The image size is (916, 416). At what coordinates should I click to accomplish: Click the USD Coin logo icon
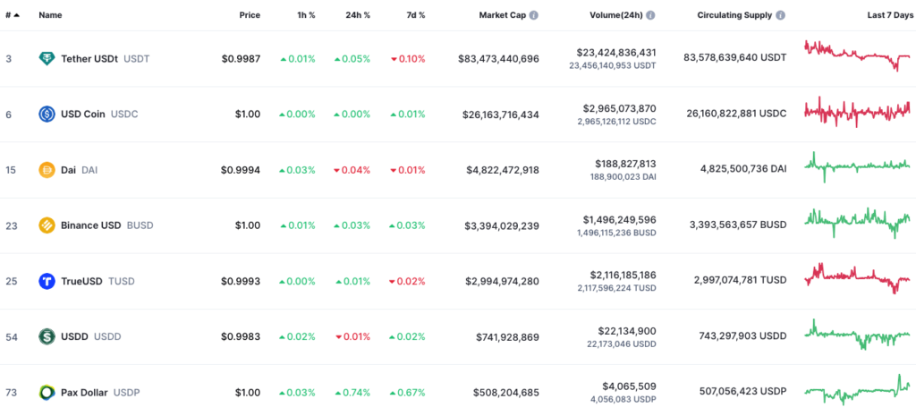pyautogui.click(x=47, y=115)
